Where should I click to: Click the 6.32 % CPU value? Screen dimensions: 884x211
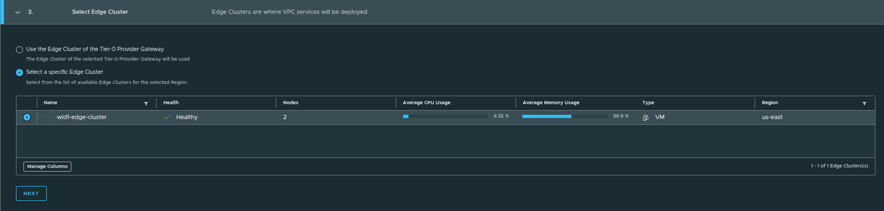click(501, 116)
